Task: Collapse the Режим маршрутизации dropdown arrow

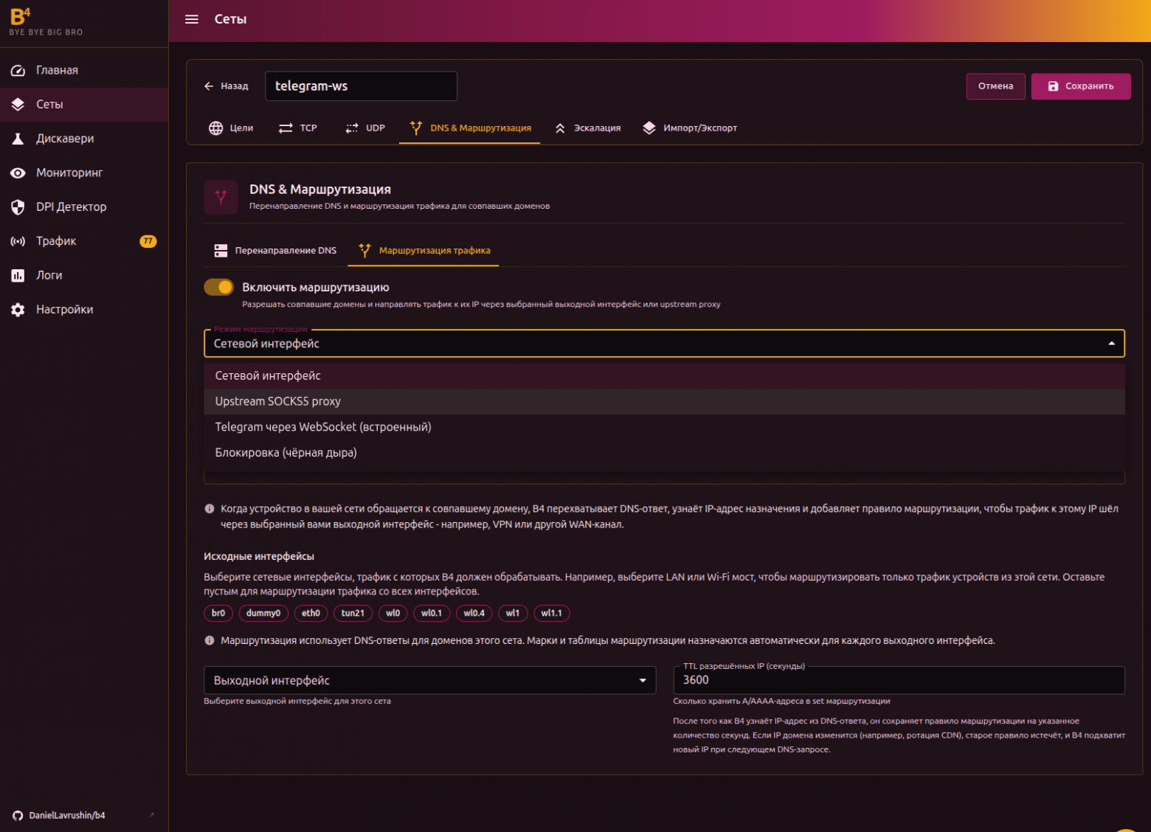Action: coord(1111,344)
